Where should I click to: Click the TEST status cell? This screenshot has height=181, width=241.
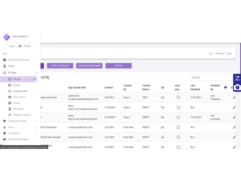click(145, 97)
